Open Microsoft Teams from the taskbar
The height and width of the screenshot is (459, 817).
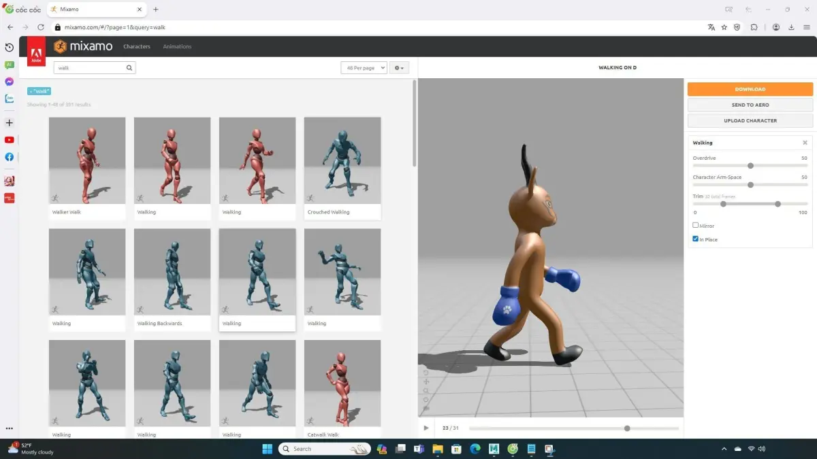(419, 449)
